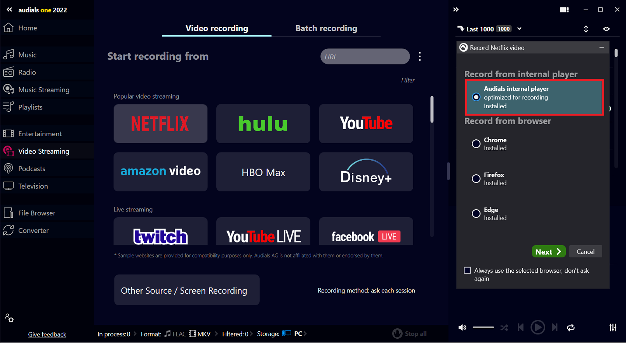Minimize the Record Netflix video dialog
Image resolution: width=626 pixels, height=343 pixels.
tap(602, 47)
